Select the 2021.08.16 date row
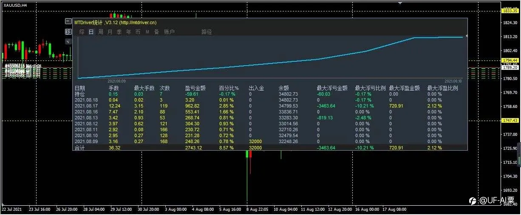The width and height of the screenshot is (521, 215). (x=271, y=112)
